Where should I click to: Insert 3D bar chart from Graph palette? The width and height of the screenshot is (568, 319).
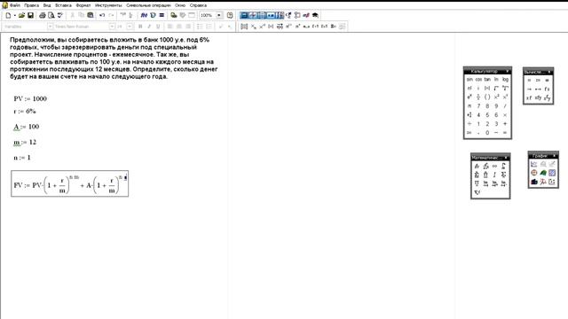point(534,182)
